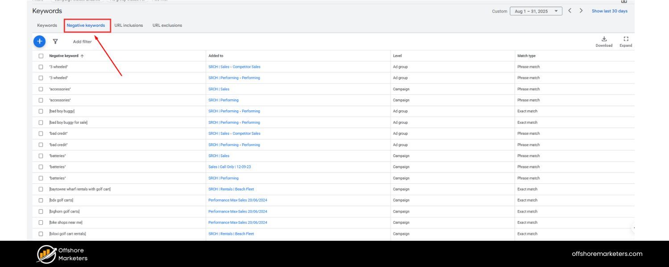Click the Show last 30 days link
Image resolution: width=669 pixels, height=267 pixels.
[x=609, y=11]
